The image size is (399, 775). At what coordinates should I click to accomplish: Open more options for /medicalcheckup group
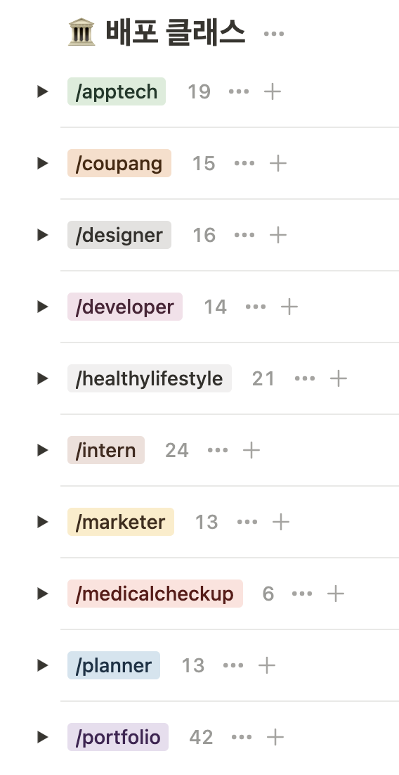(x=302, y=594)
